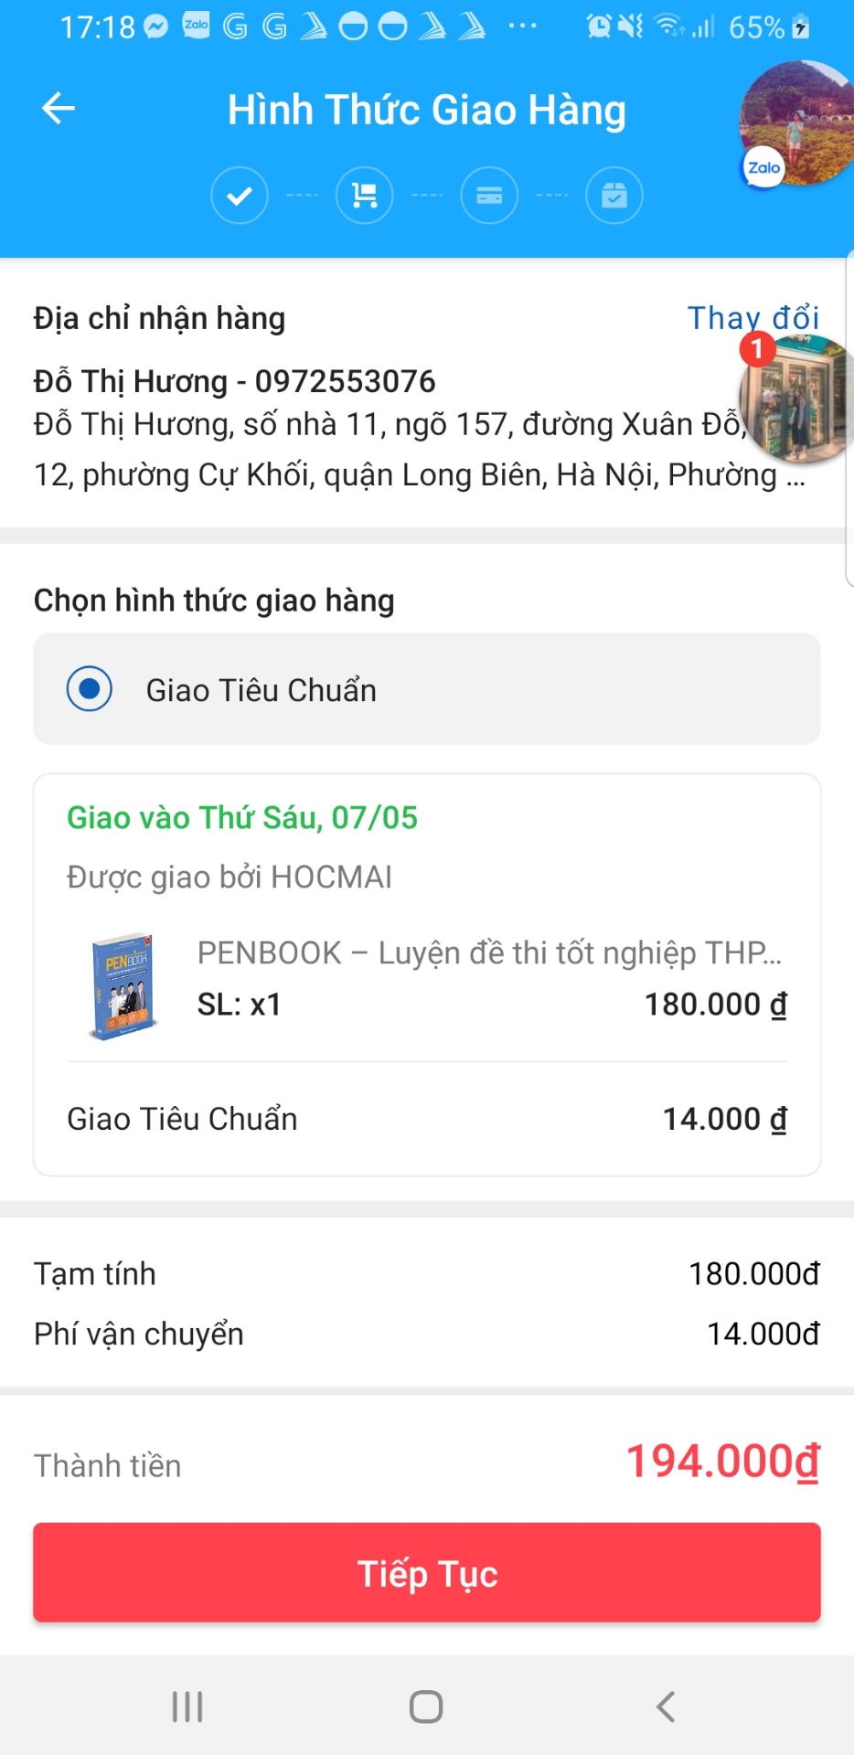Image resolution: width=854 pixels, height=1755 pixels.
Task: Tap the order confirmation package step icon
Action: (x=614, y=196)
